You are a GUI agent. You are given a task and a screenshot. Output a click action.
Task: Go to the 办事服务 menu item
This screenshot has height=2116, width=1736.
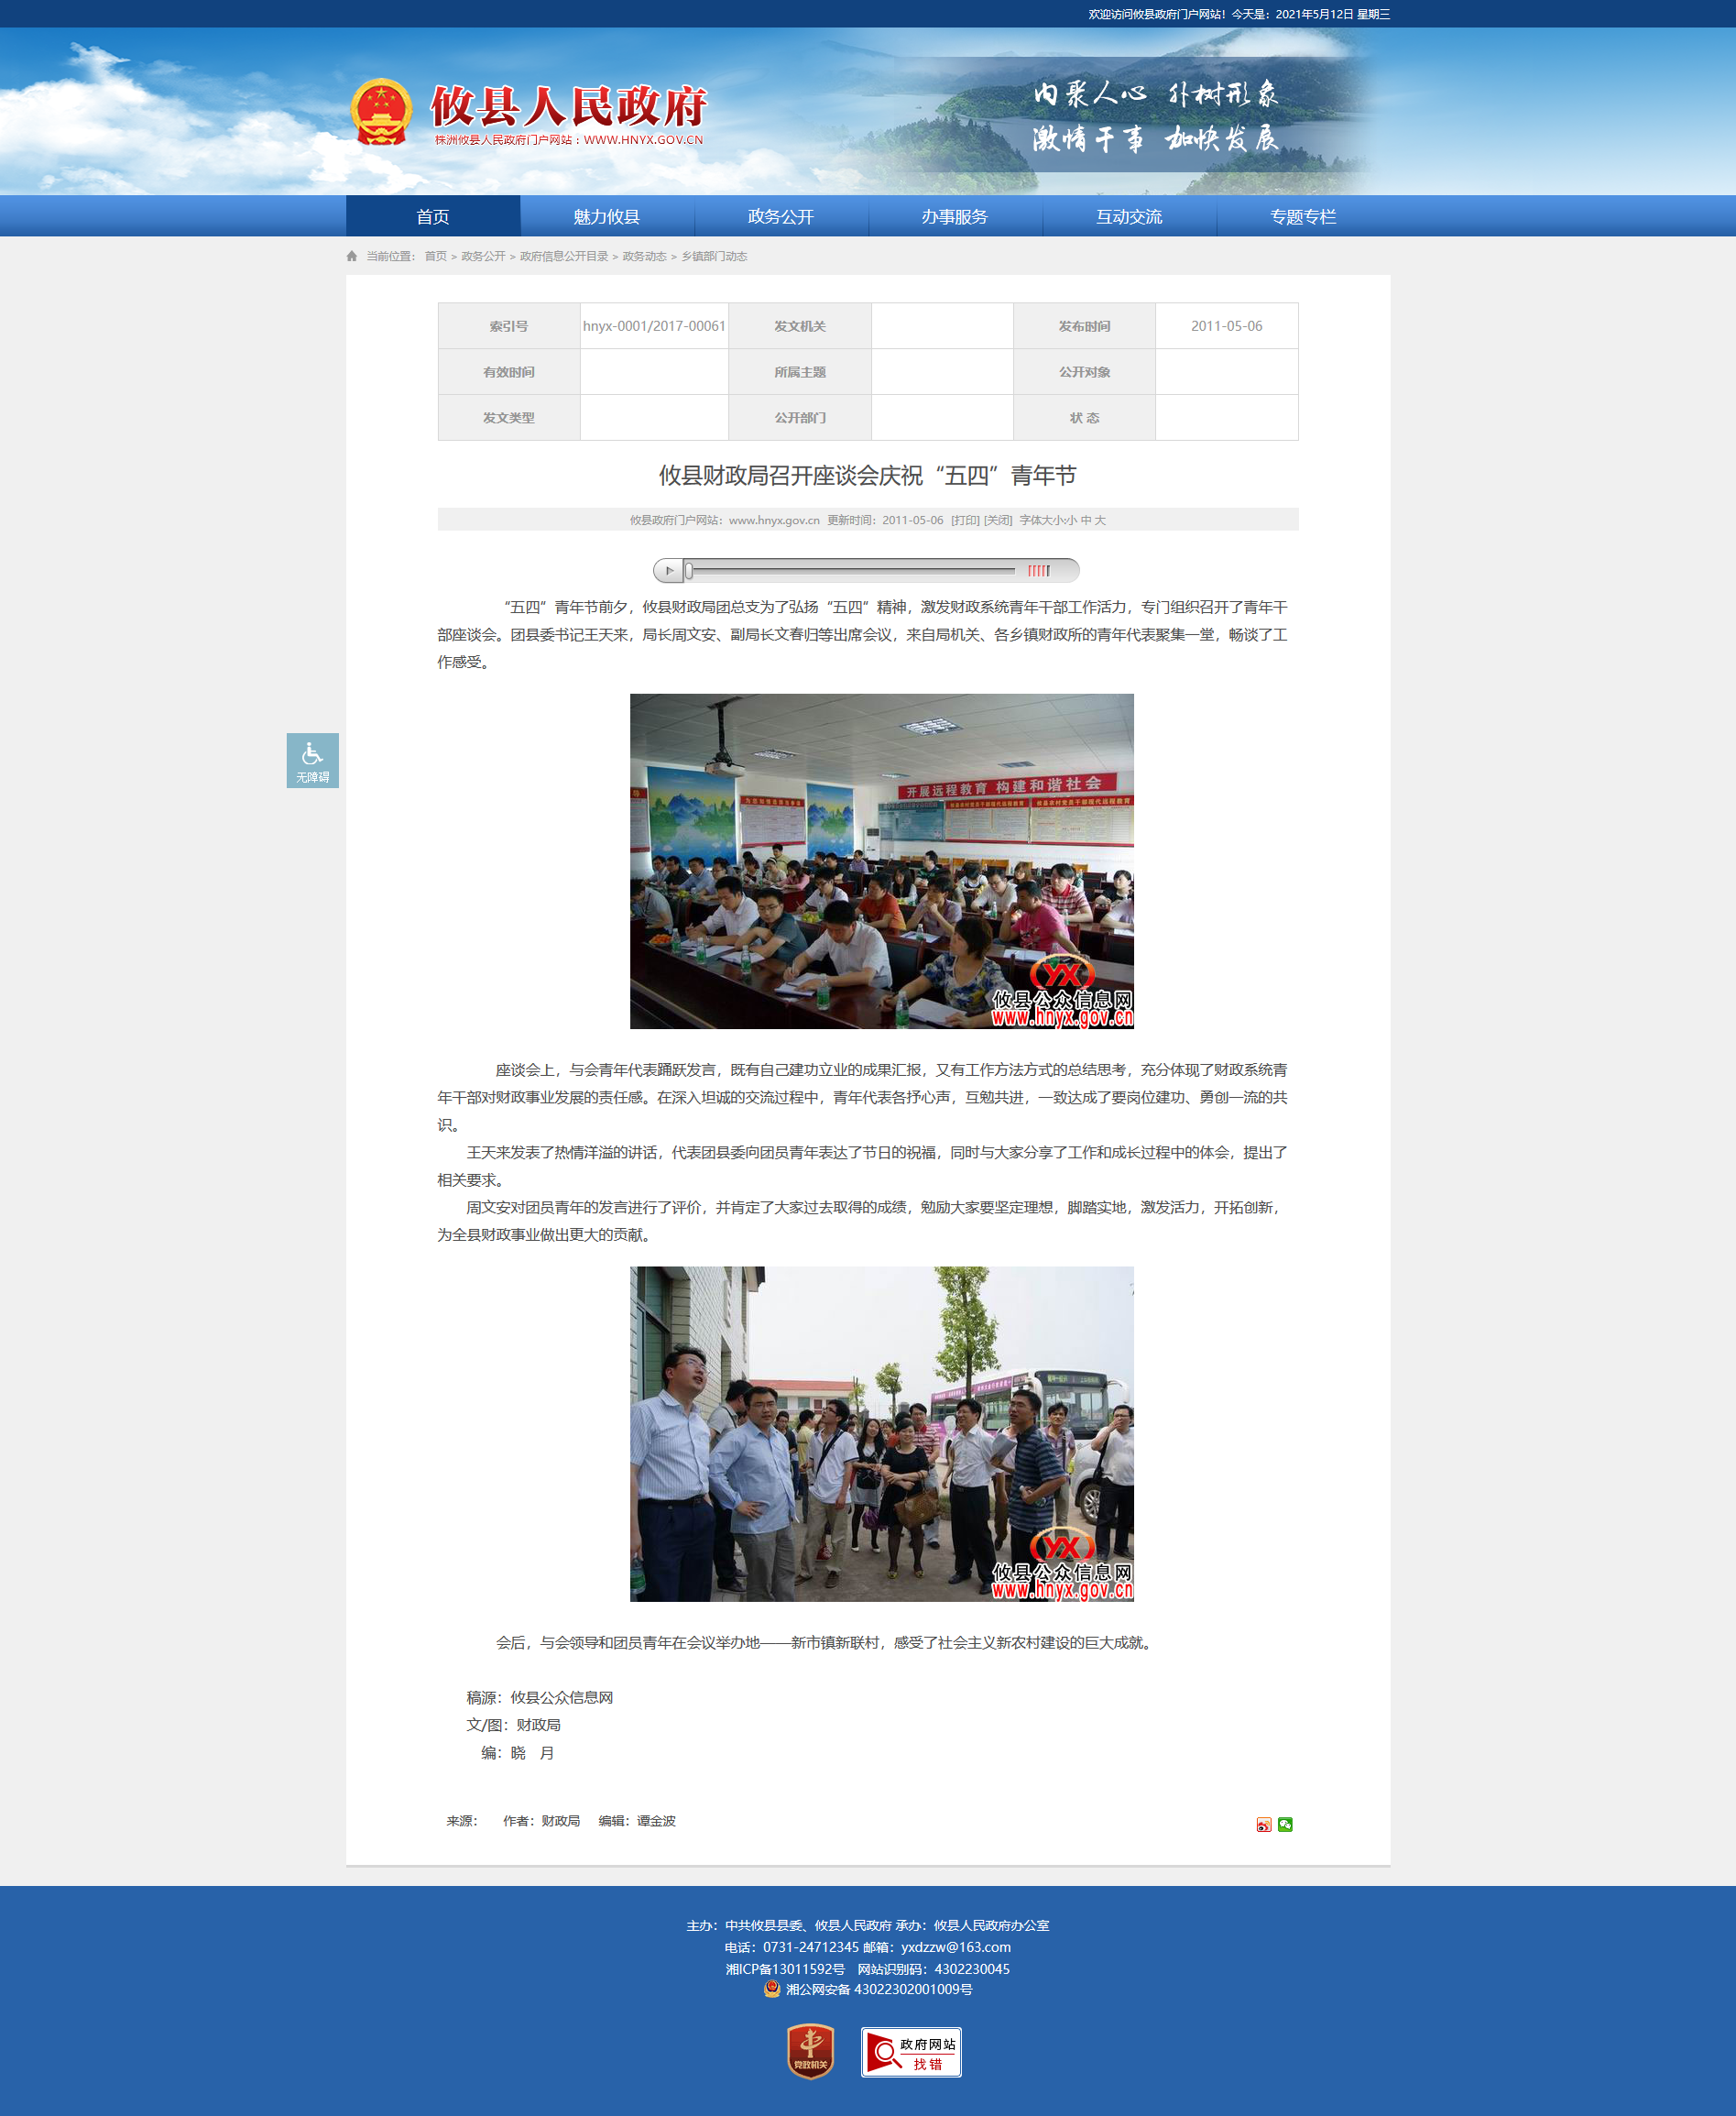(954, 216)
